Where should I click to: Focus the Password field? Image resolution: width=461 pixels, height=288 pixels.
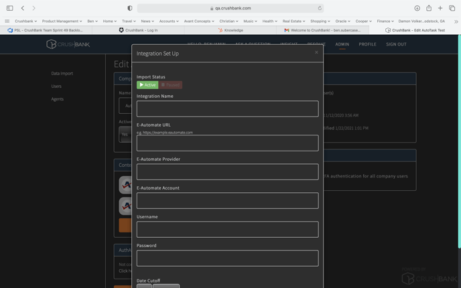coord(228,259)
